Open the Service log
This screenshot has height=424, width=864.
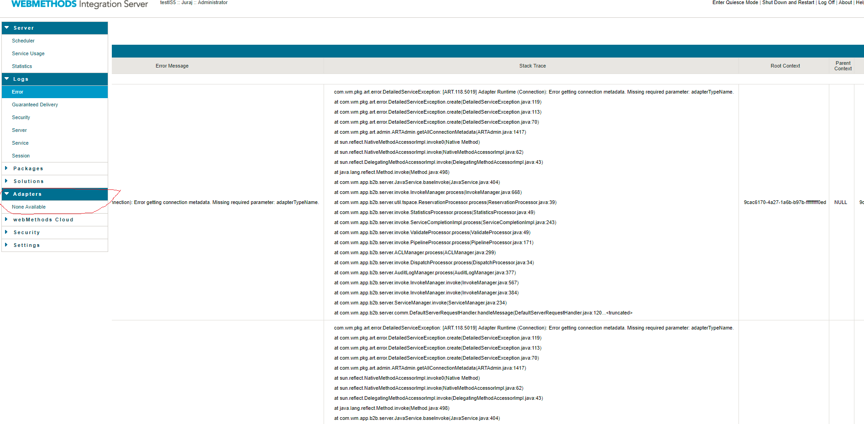[x=20, y=143]
